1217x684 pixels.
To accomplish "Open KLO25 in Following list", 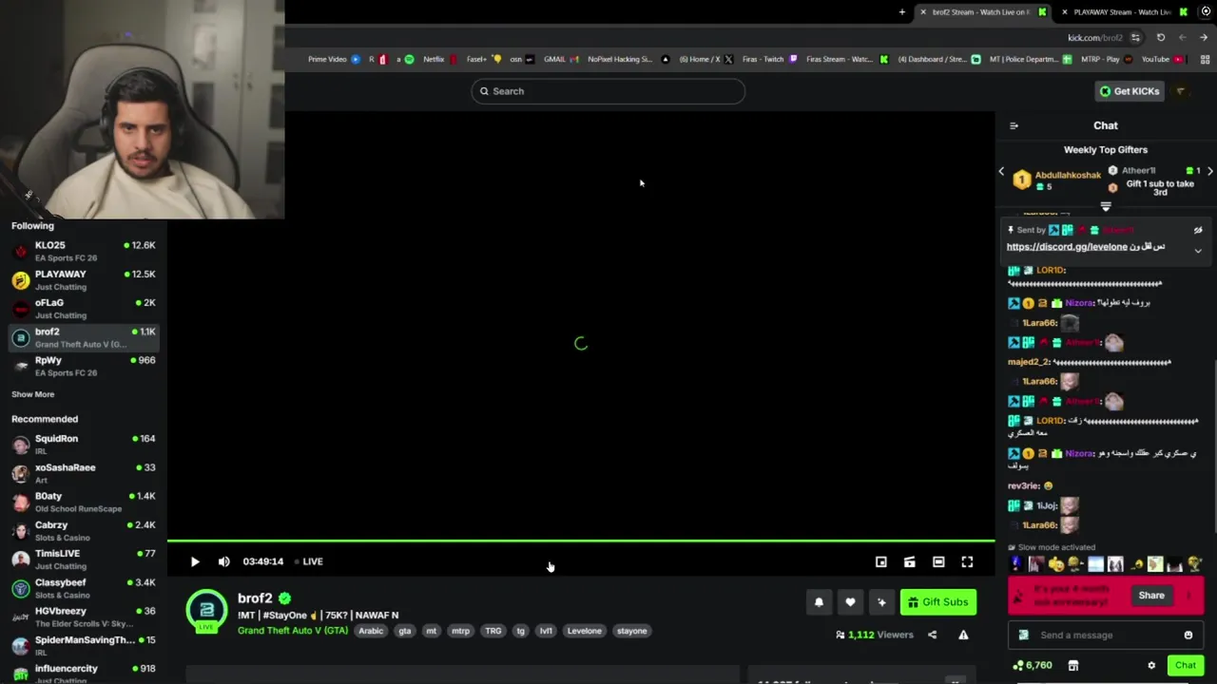I will (84, 251).
